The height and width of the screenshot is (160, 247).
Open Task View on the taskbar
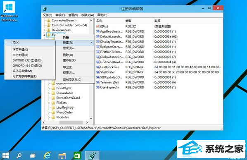33,156
